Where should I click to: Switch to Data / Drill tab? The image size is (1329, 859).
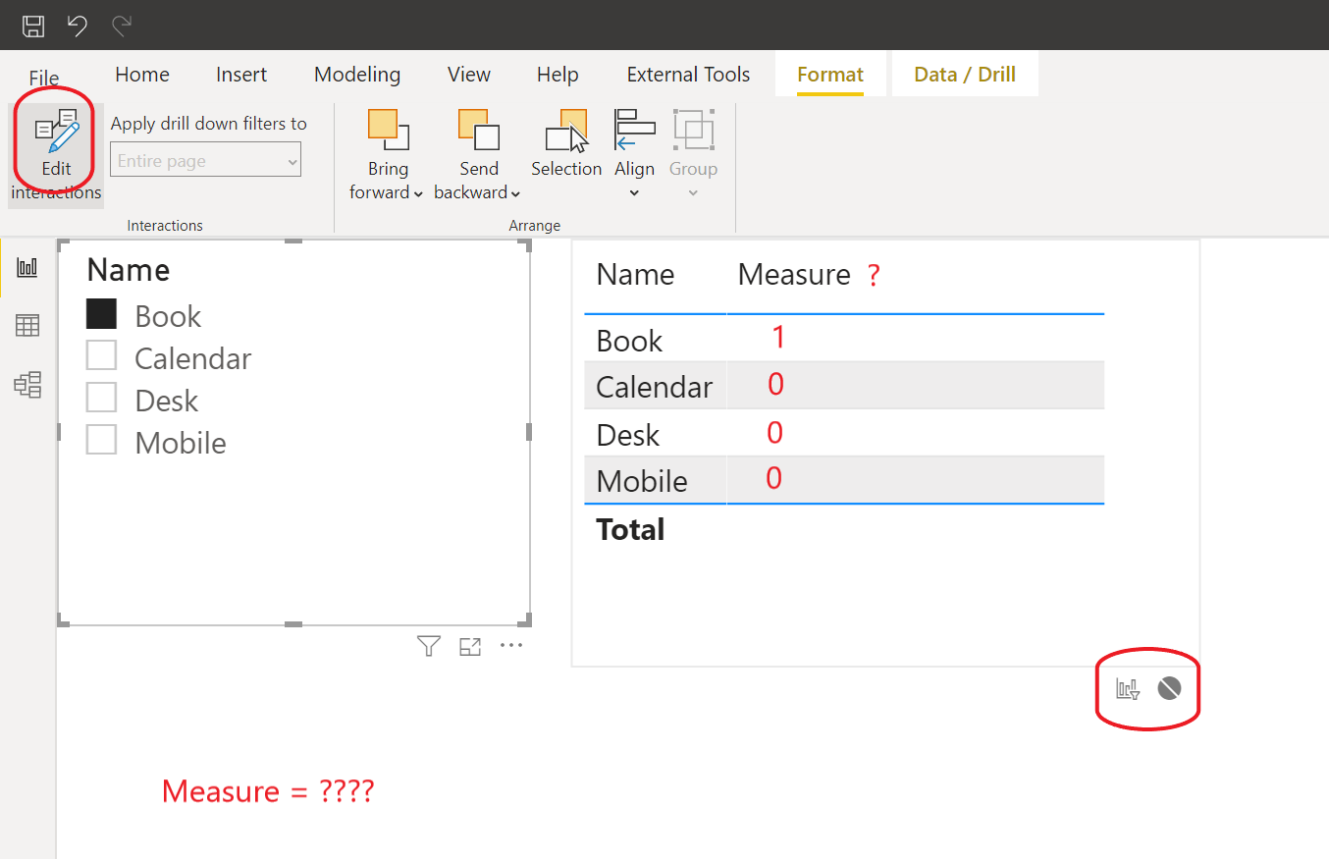tap(965, 75)
